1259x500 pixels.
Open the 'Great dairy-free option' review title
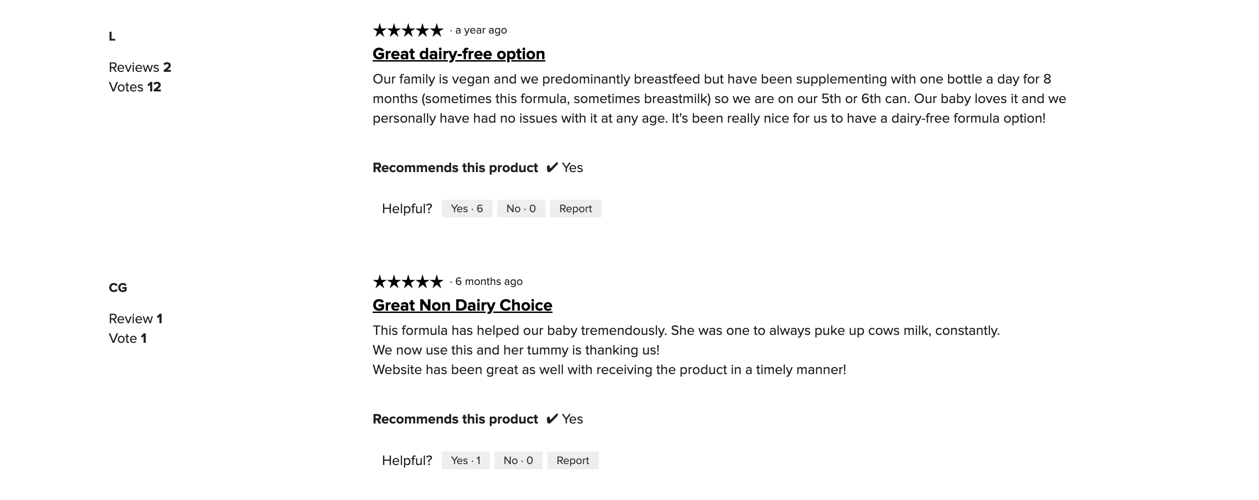[x=459, y=54]
